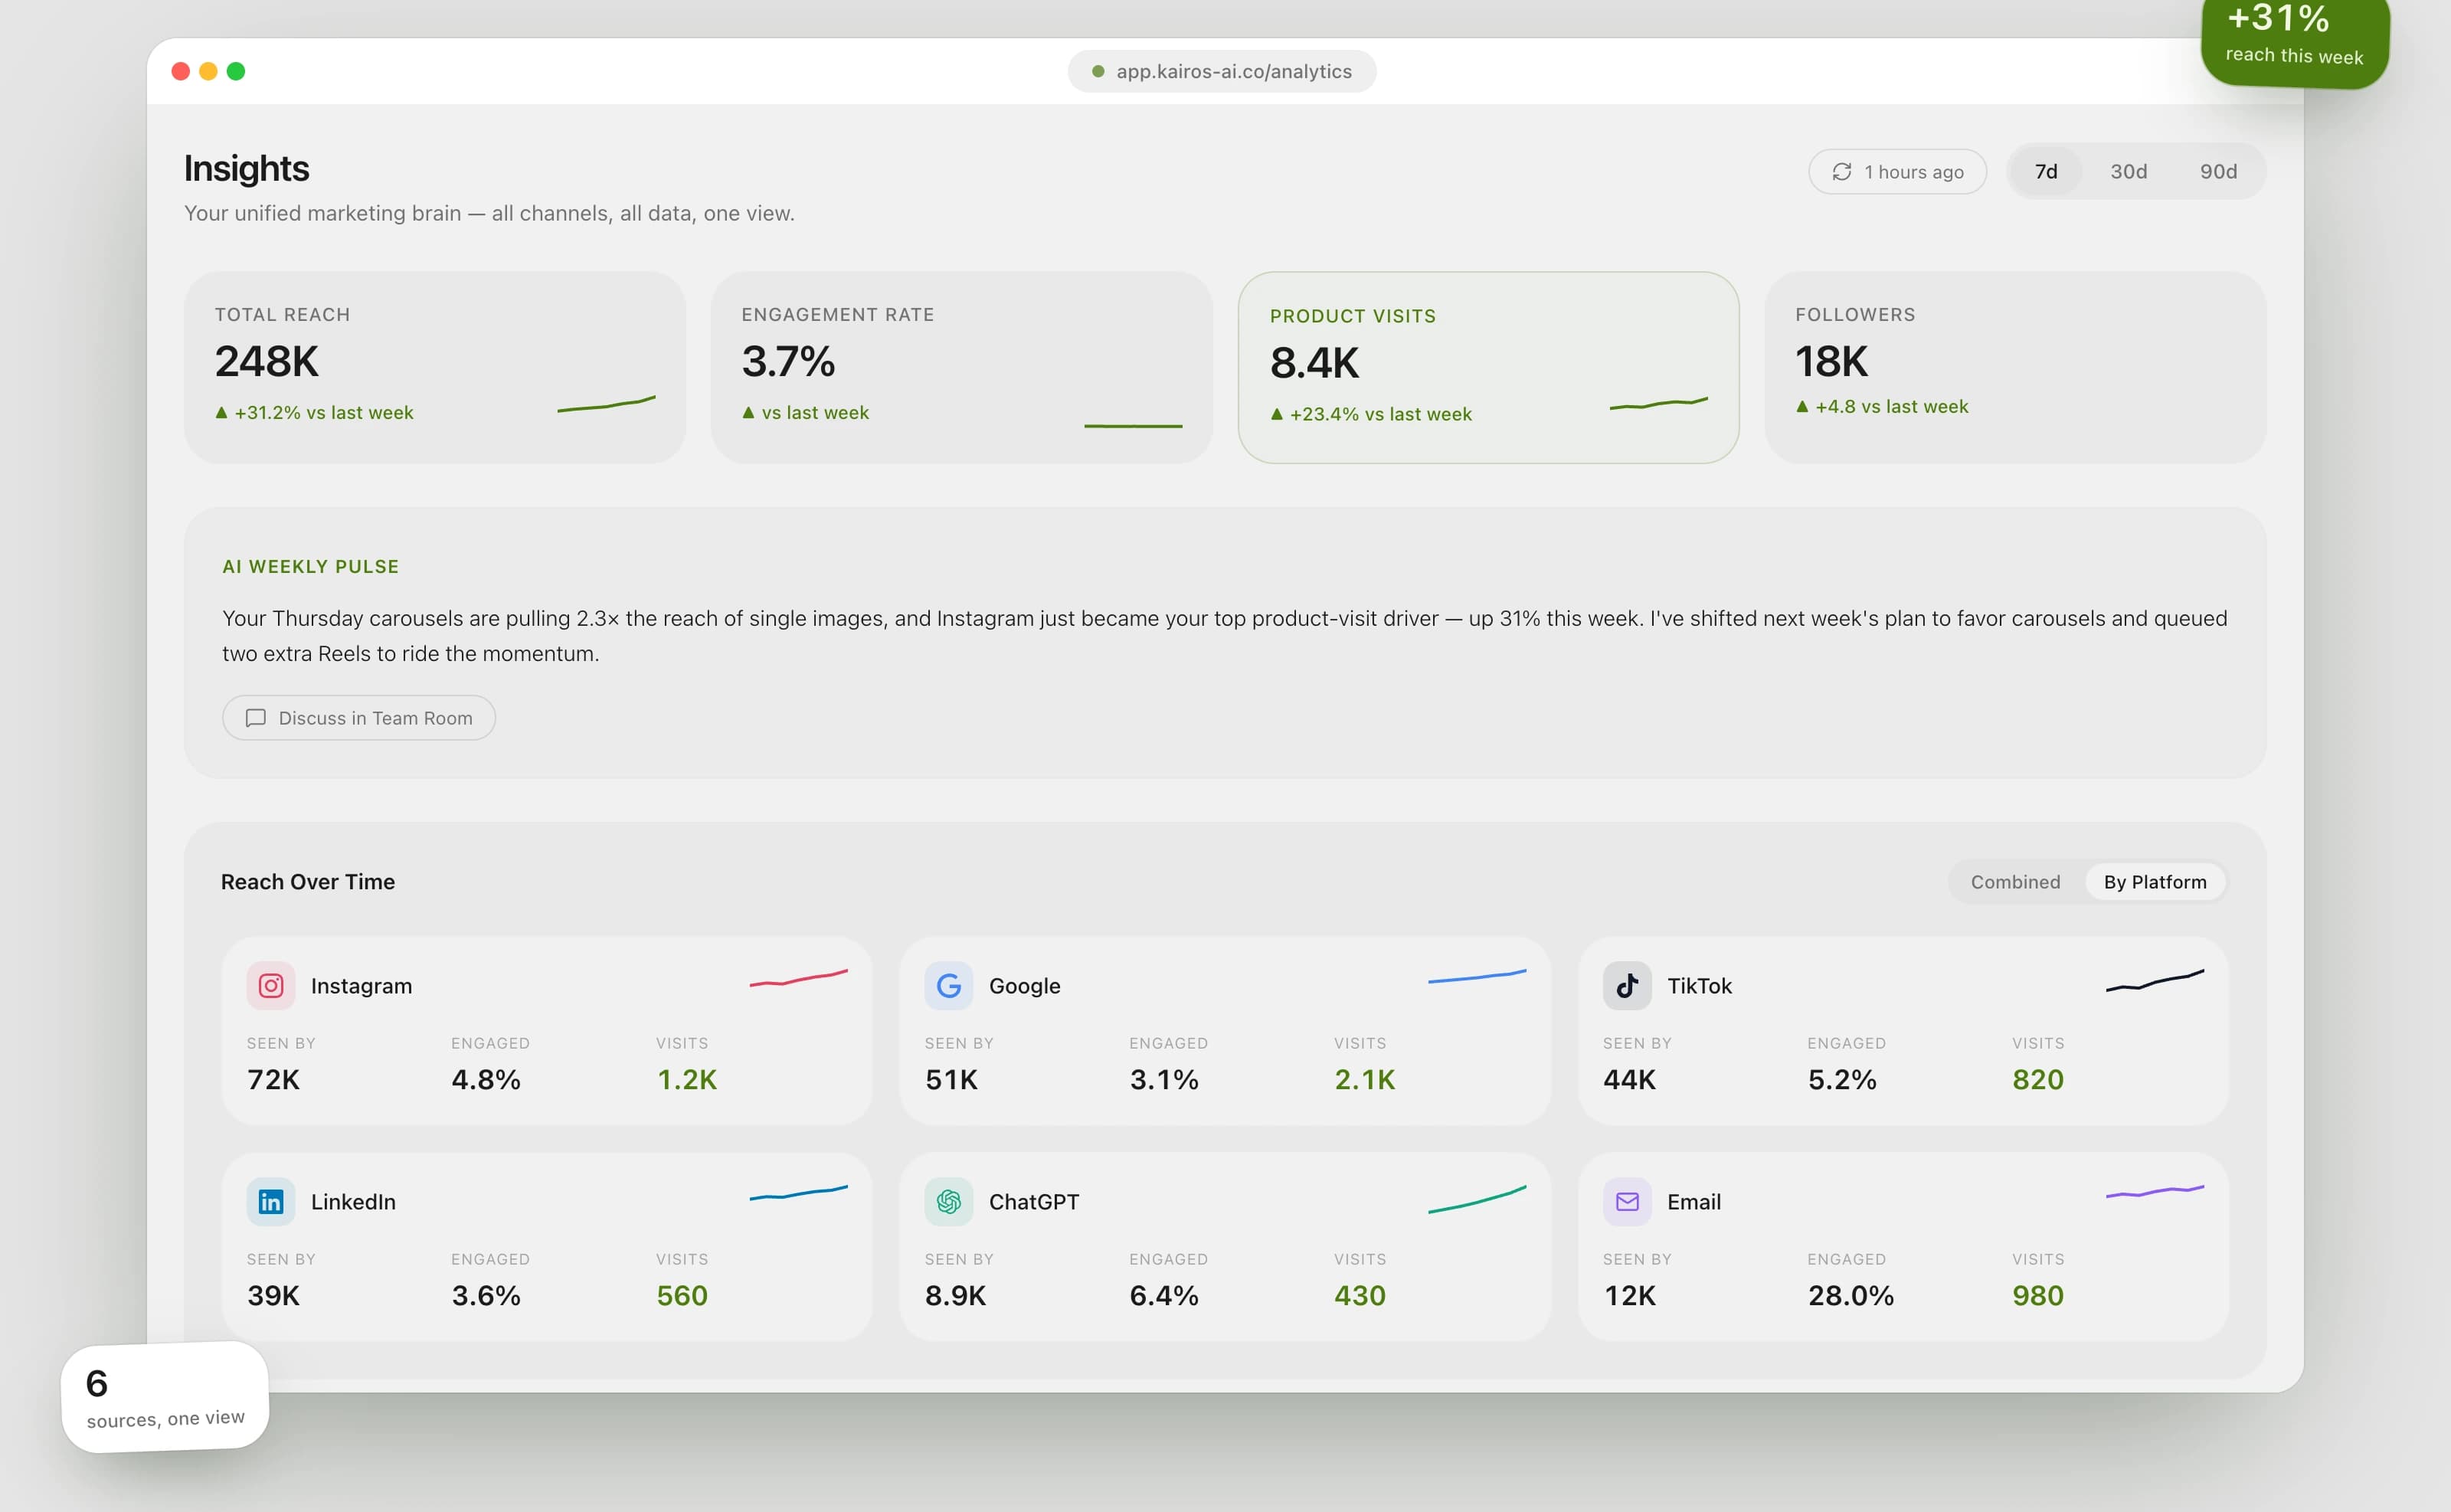Click Instagram seen by value 72K
Screen dimensions: 2451x1512
tap(273, 1080)
